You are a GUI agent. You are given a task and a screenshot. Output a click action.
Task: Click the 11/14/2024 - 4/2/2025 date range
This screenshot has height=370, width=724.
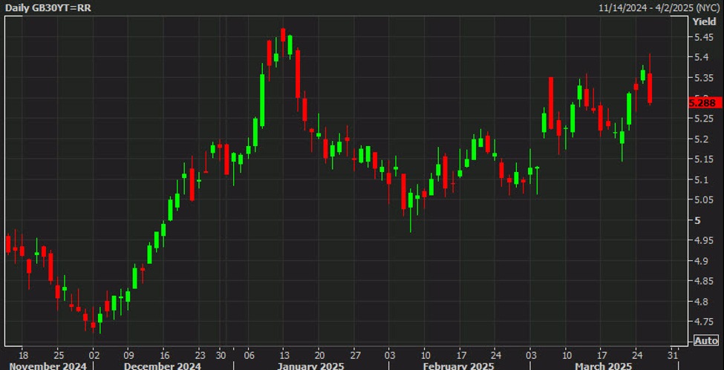click(x=660, y=8)
